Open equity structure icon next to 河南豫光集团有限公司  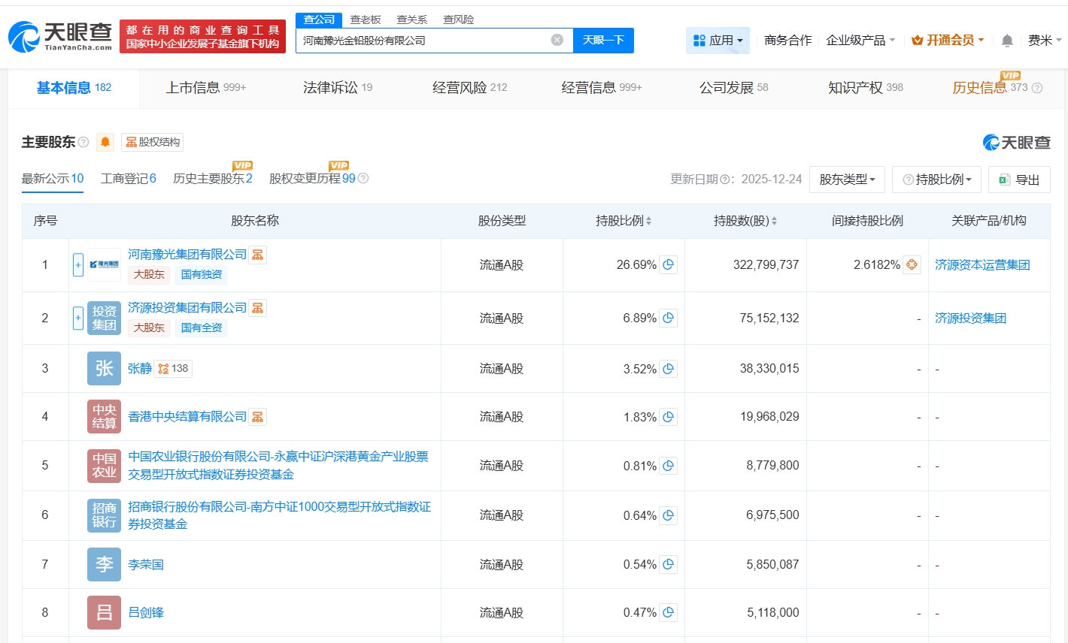click(x=257, y=255)
